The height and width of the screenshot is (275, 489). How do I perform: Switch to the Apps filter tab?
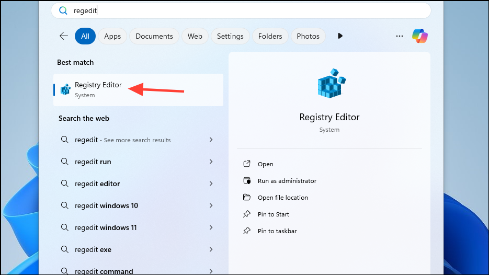click(112, 36)
